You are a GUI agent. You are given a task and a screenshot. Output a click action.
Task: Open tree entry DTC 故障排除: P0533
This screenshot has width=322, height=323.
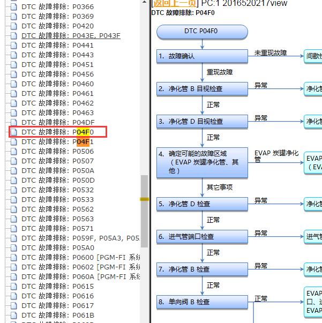pos(57,200)
